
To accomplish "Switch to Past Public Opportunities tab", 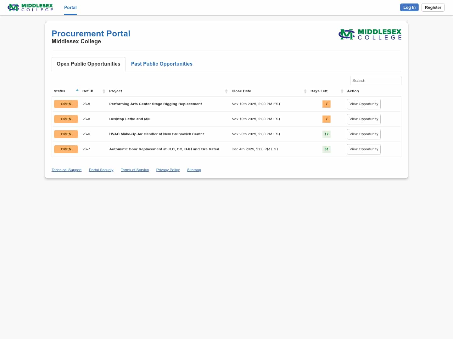I will click(x=162, y=64).
